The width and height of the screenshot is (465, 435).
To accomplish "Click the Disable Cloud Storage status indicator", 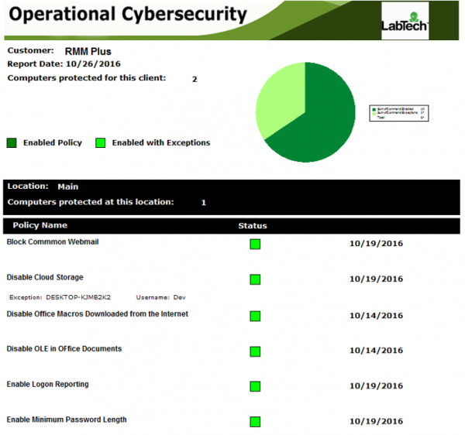I will (x=255, y=279).
